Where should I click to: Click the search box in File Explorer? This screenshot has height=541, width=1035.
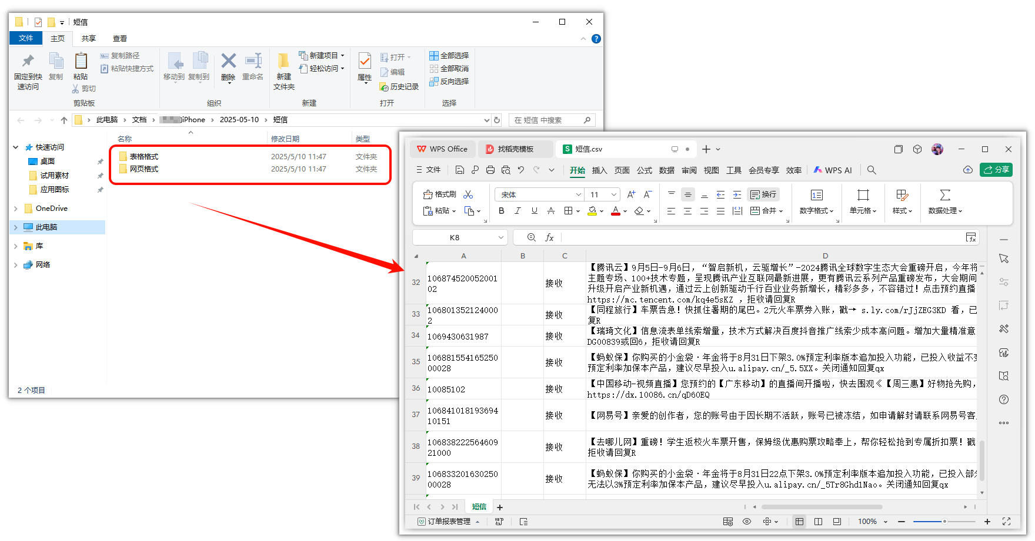coord(552,120)
